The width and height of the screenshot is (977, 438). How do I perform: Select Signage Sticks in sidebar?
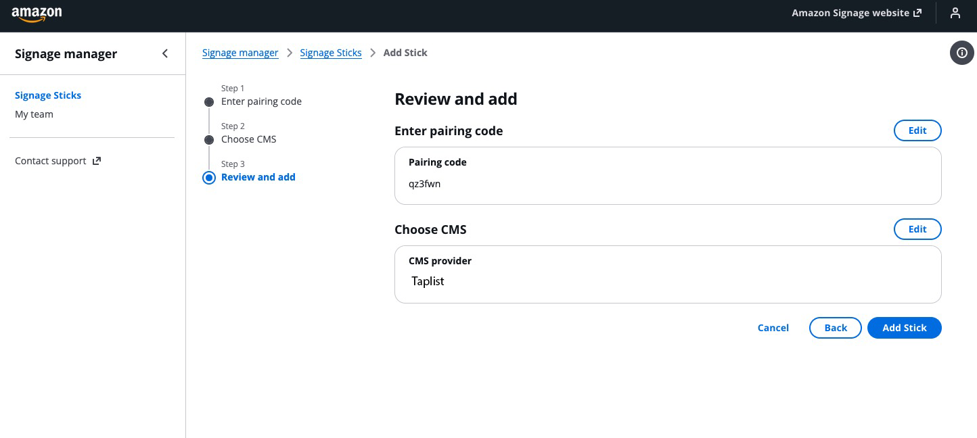coord(48,95)
